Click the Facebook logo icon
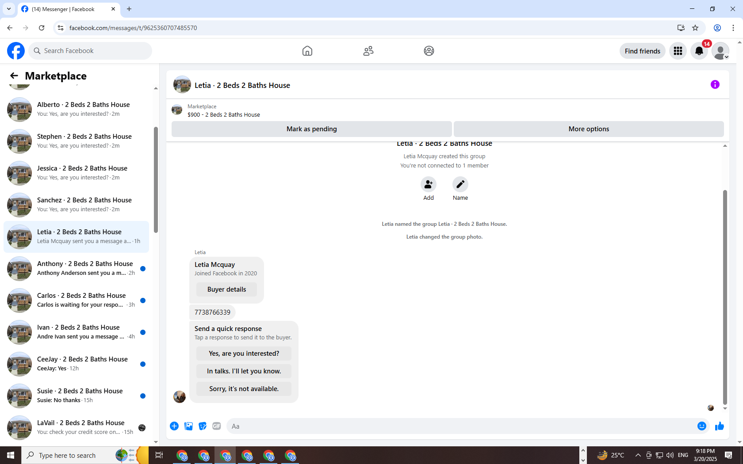Screen dimensions: 743x464 tap(16, 51)
